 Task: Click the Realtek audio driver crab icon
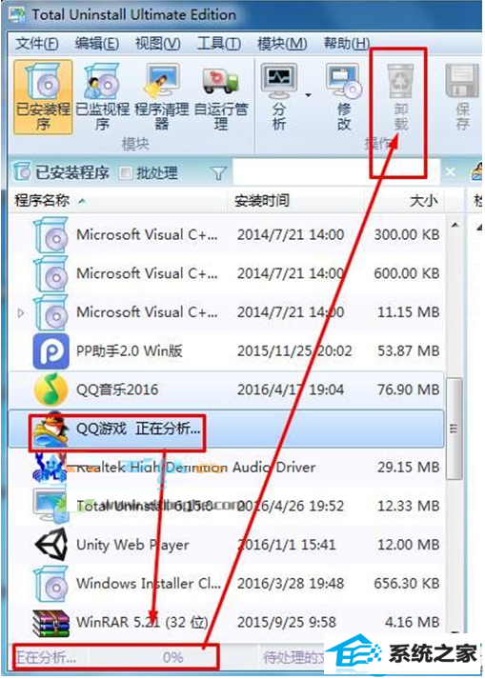pos(51,468)
